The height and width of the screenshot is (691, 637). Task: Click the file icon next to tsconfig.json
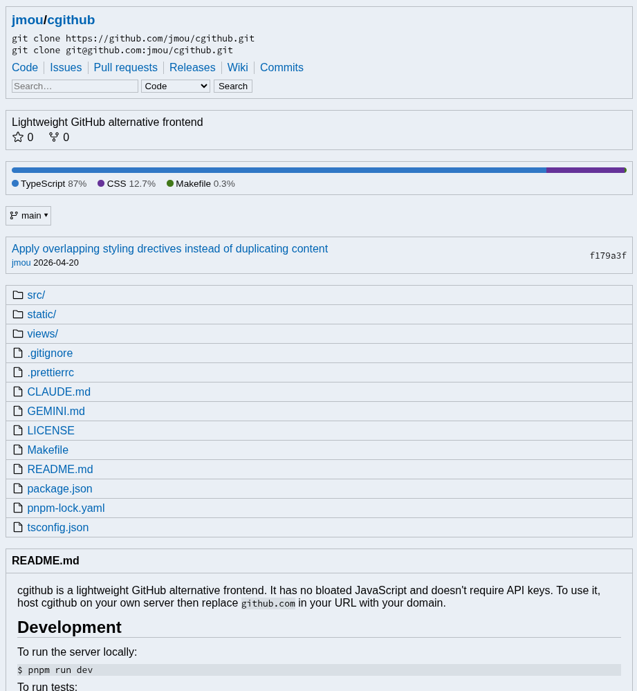(x=18, y=528)
